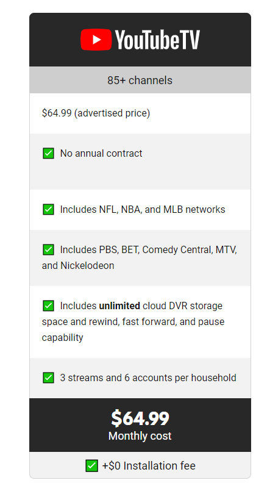This screenshot has height=483, width=256.
Task: Click the red YouTube play logo icon
Action: pos(96,40)
